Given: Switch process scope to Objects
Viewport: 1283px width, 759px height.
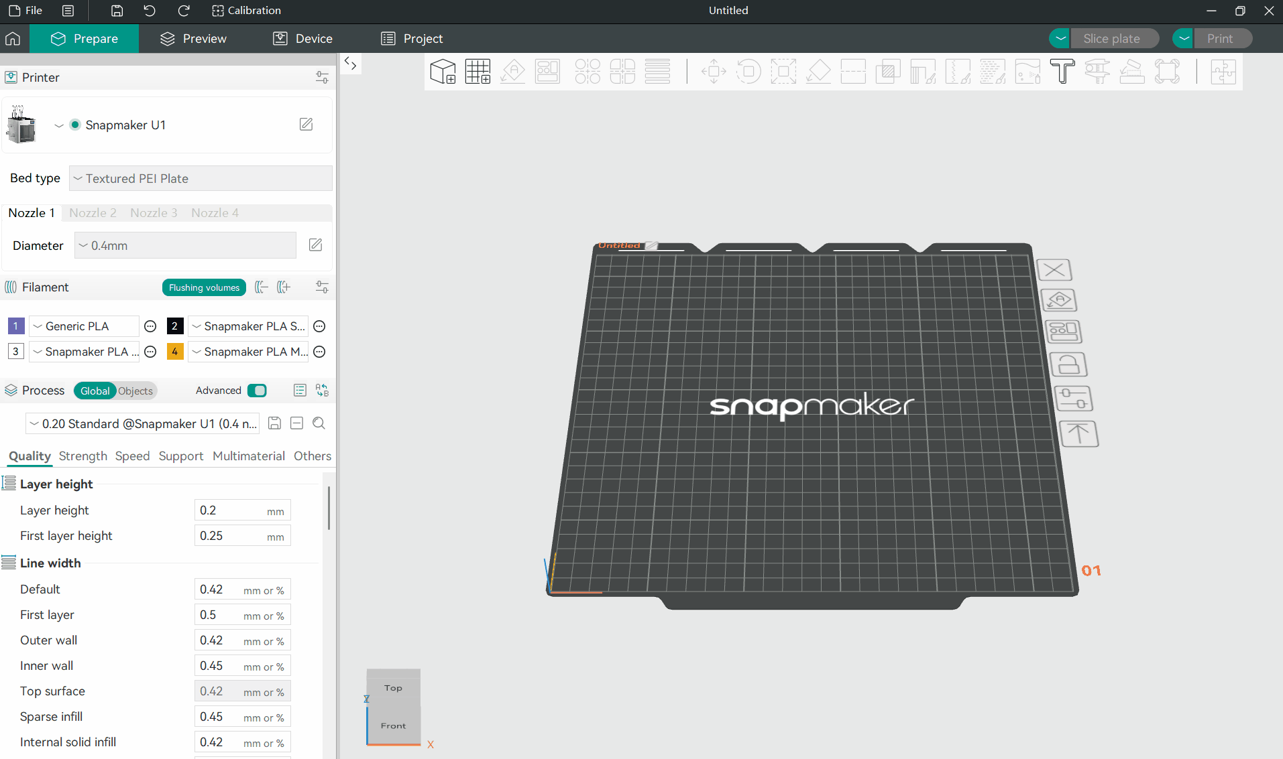Looking at the screenshot, I should [135, 391].
